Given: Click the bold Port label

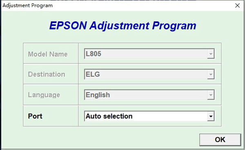Looking at the screenshot, I should [x=35, y=116].
